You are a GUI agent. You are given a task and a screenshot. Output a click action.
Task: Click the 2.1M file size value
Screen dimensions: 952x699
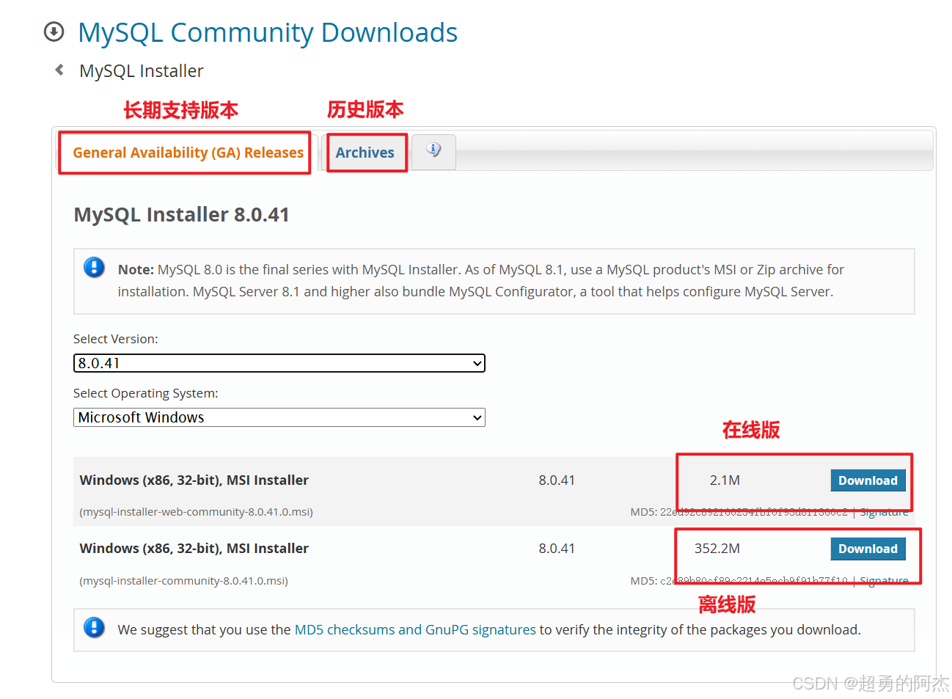click(x=725, y=480)
